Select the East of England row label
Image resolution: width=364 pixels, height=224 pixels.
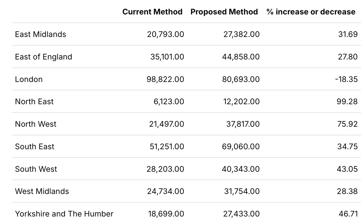click(43, 57)
